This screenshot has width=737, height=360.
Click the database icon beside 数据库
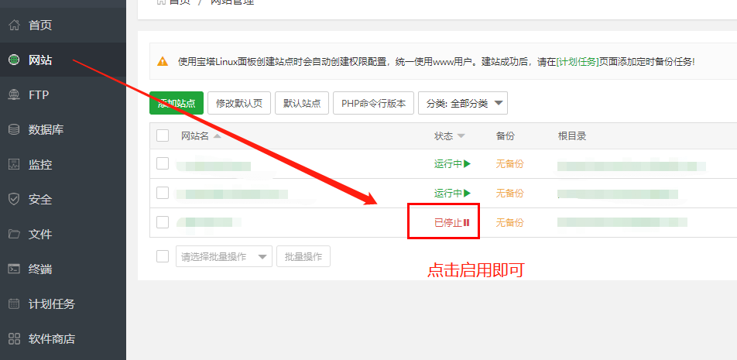(x=15, y=130)
